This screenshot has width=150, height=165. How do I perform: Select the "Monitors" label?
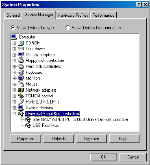pyautogui.click(x=33, y=78)
